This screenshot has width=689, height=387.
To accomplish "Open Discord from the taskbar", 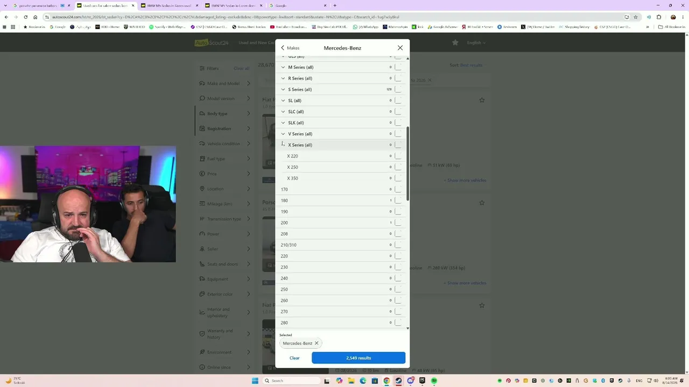I will coord(410,381).
